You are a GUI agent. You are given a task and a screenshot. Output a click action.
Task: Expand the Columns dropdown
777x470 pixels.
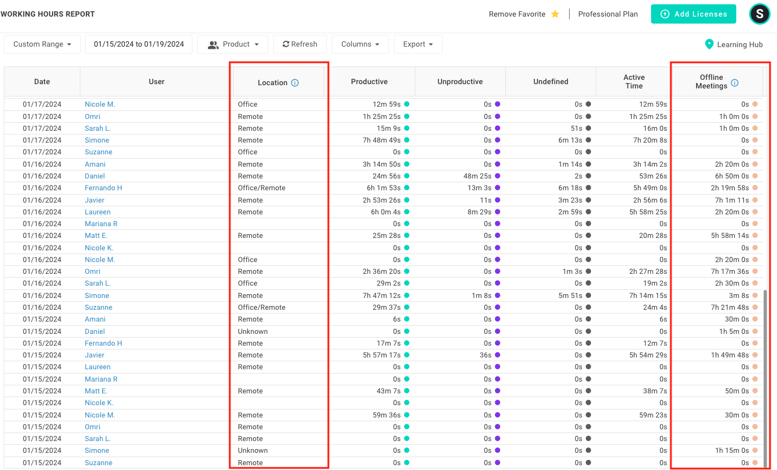click(360, 44)
